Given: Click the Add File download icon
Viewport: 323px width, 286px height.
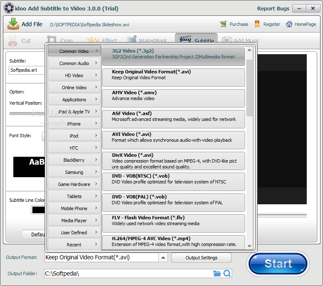Looking at the screenshot, I should pyautogui.click(x=13, y=24).
